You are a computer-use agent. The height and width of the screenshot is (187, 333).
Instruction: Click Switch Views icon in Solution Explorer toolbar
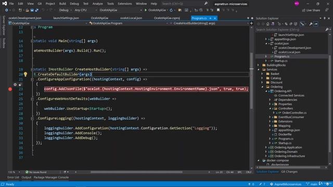pos(273,24)
